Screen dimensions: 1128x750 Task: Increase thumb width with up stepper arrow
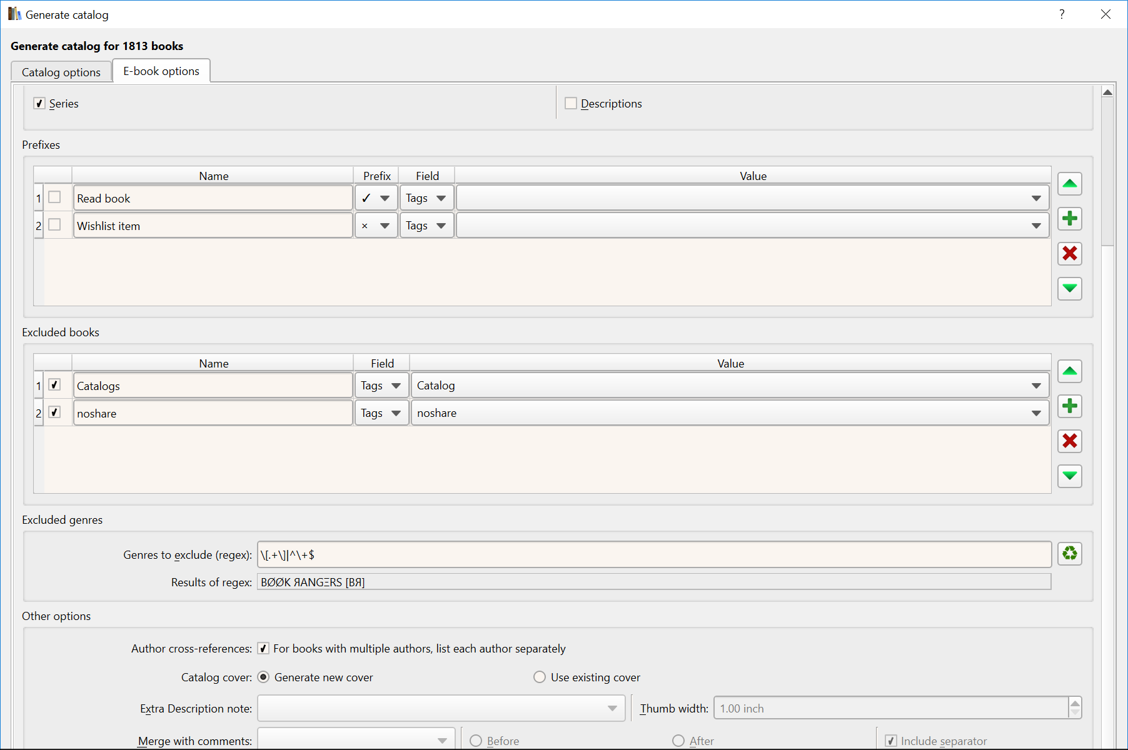(1075, 703)
